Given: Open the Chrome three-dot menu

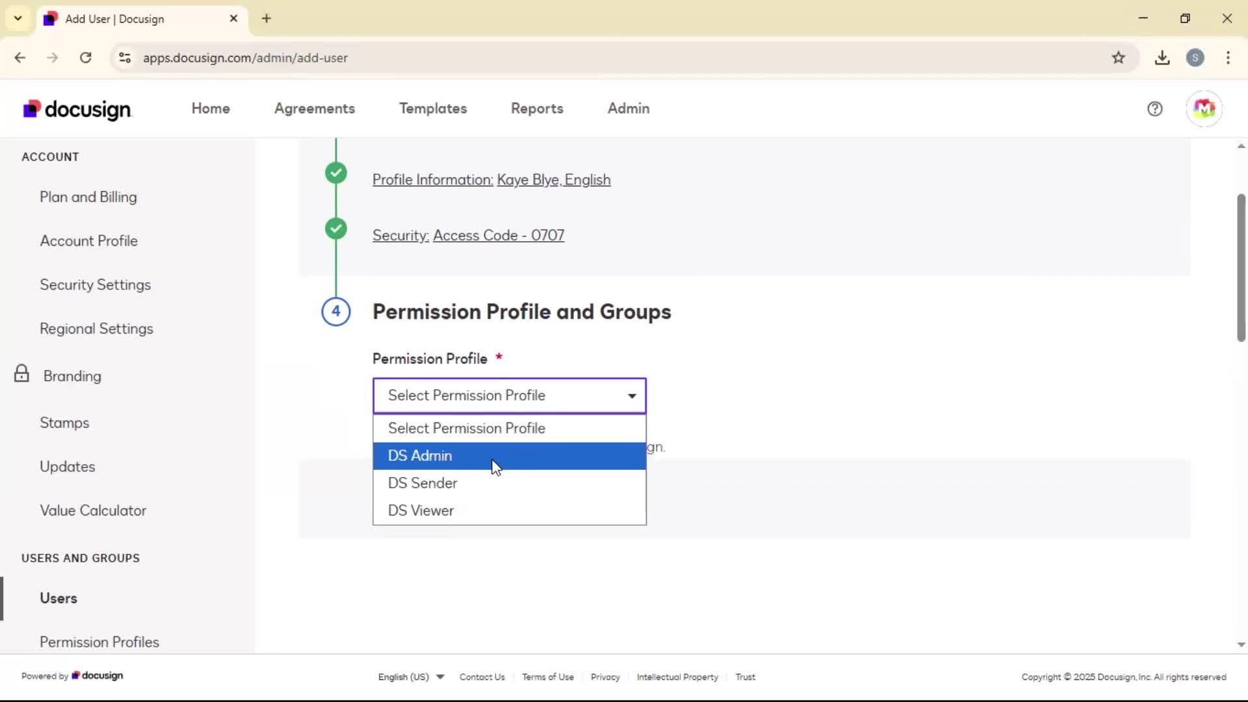Looking at the screenshot, I should [x=1228, y=58].
